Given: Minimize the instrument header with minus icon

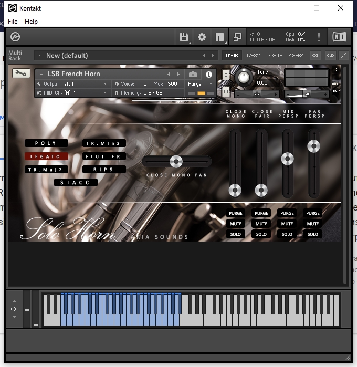Looking at the screenshot, I should click(x=335, y=77).
